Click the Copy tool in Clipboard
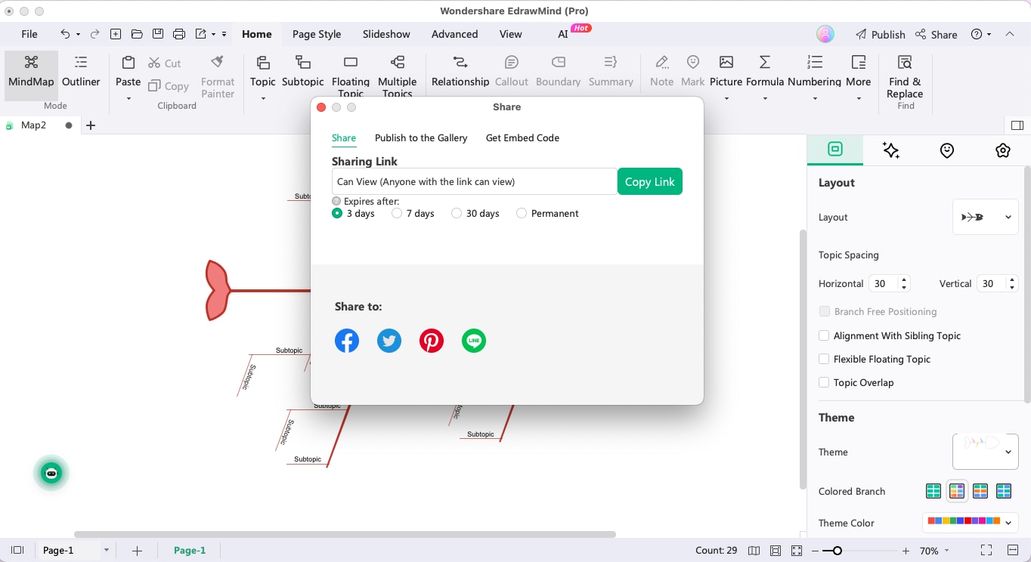 (169, 86)
